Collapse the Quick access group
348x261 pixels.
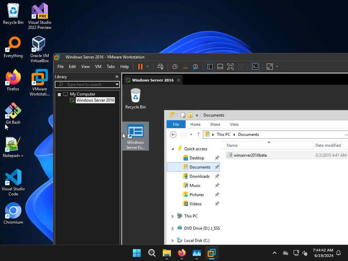(x=173, y=149)
